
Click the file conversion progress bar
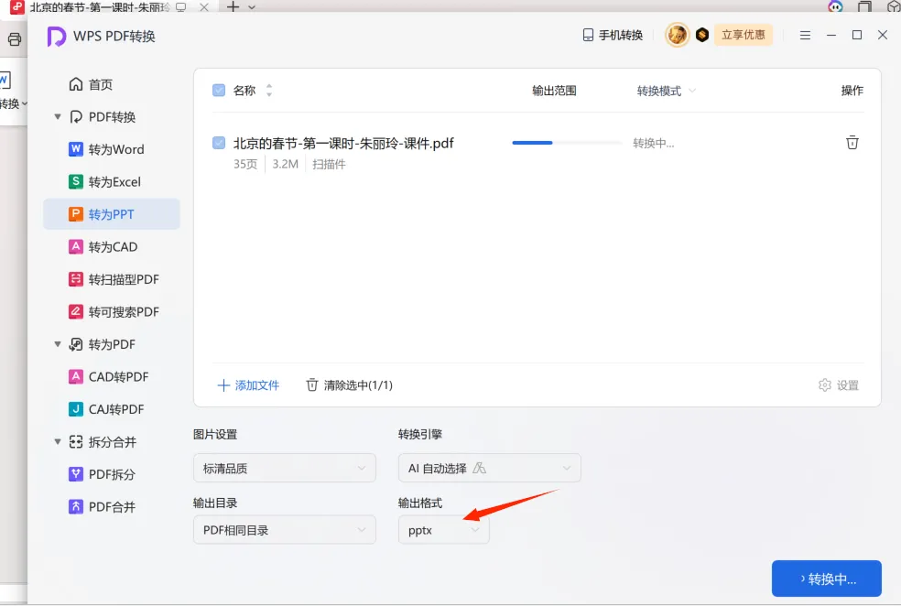coord(567,143)
